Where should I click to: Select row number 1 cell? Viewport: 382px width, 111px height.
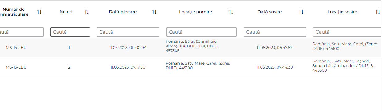69,47
